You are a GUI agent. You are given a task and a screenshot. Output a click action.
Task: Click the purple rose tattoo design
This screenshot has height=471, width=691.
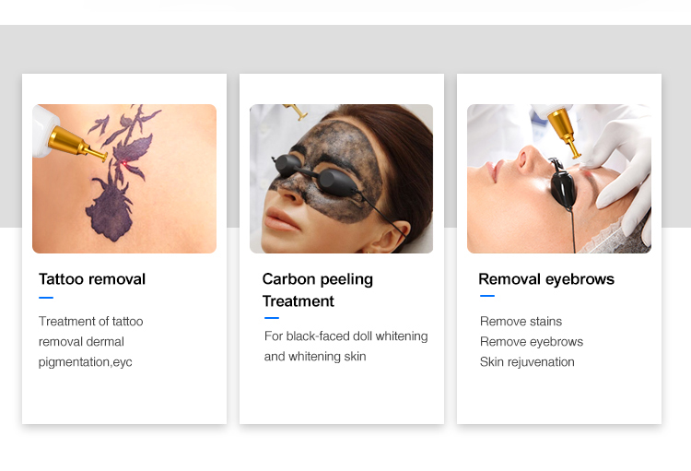pyautogui.click(x=119, y=174)
